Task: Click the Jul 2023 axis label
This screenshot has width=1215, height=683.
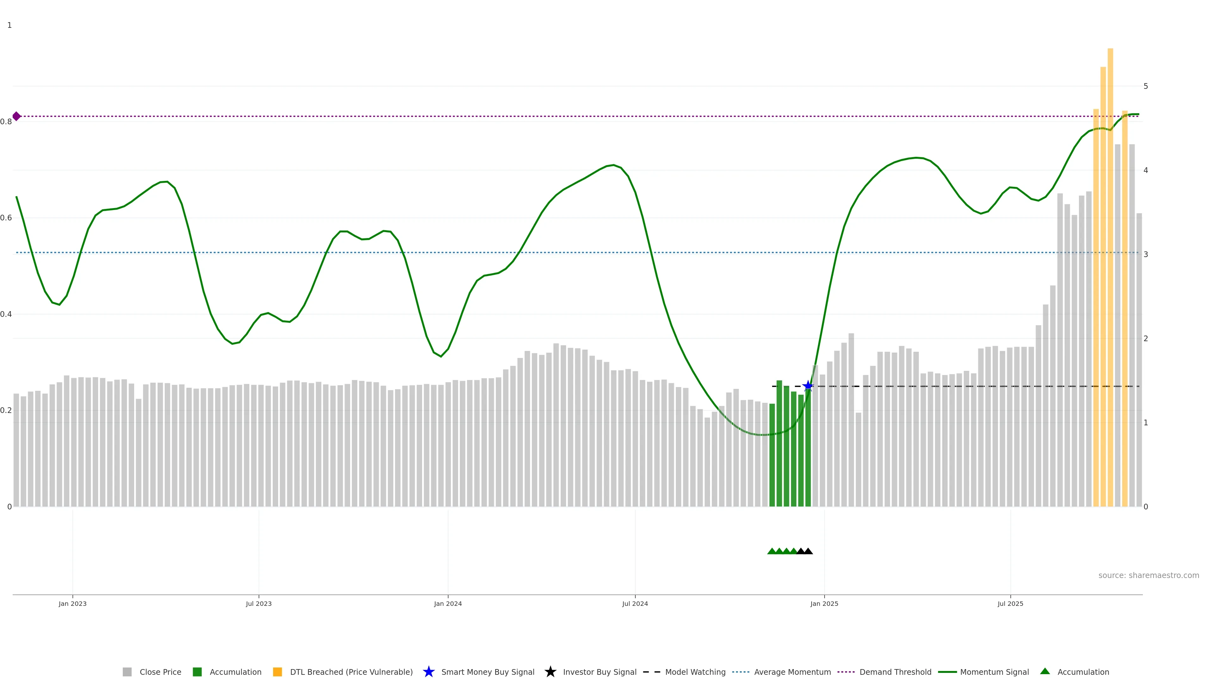Action: tap(259, 603)
